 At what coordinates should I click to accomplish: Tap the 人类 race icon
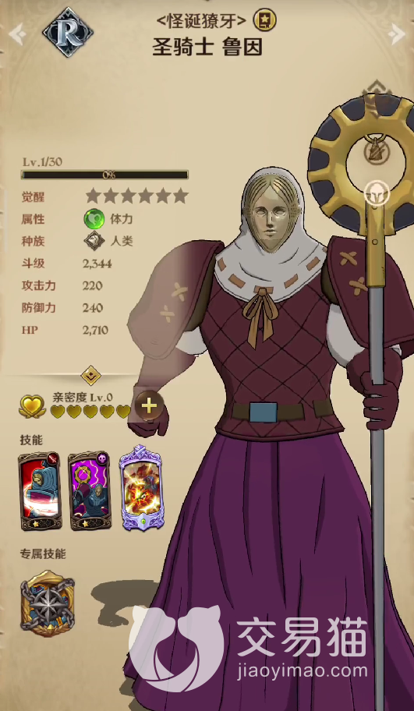click(94, 241)
